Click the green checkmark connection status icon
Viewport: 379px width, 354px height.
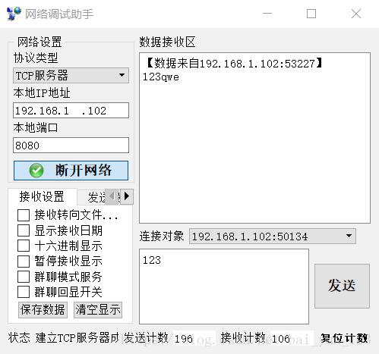(36, 171)
